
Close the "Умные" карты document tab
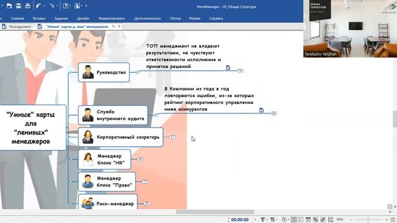[x=119, y=26]
